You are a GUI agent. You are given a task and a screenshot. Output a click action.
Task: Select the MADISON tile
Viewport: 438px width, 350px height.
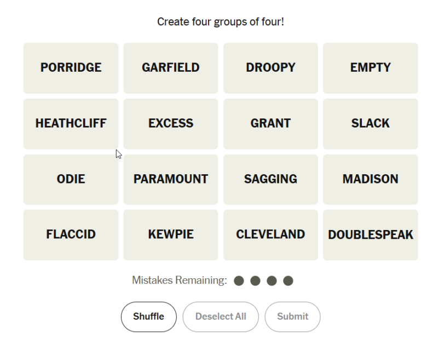tap(371, 180)
